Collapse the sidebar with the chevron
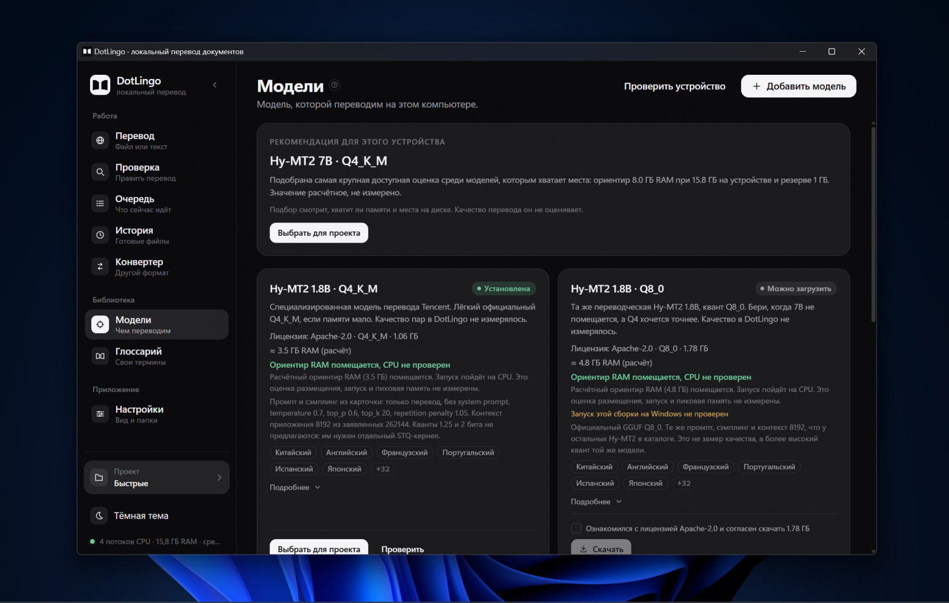Viewport: 949px width, 603px height. point(215,85)
